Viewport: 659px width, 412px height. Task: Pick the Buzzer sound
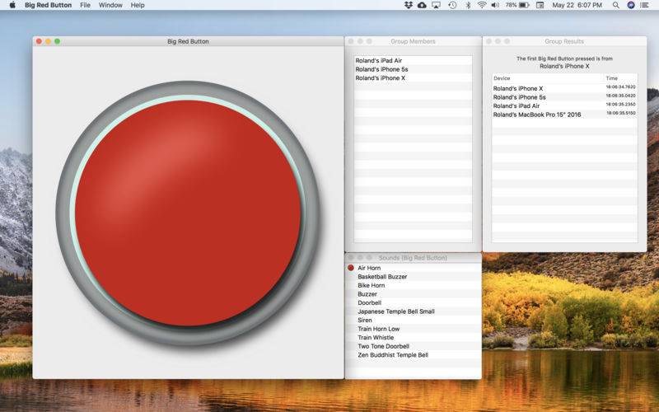(414, 294)
